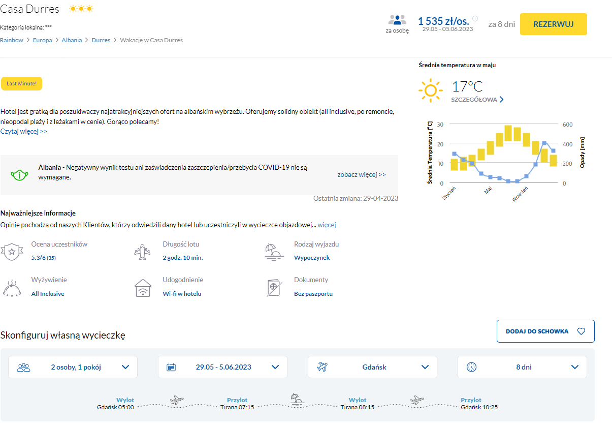This screenshot has height=427, width=612.
Task: Expand the 8 dni duration dropdown
Action: tap(522, 367)
